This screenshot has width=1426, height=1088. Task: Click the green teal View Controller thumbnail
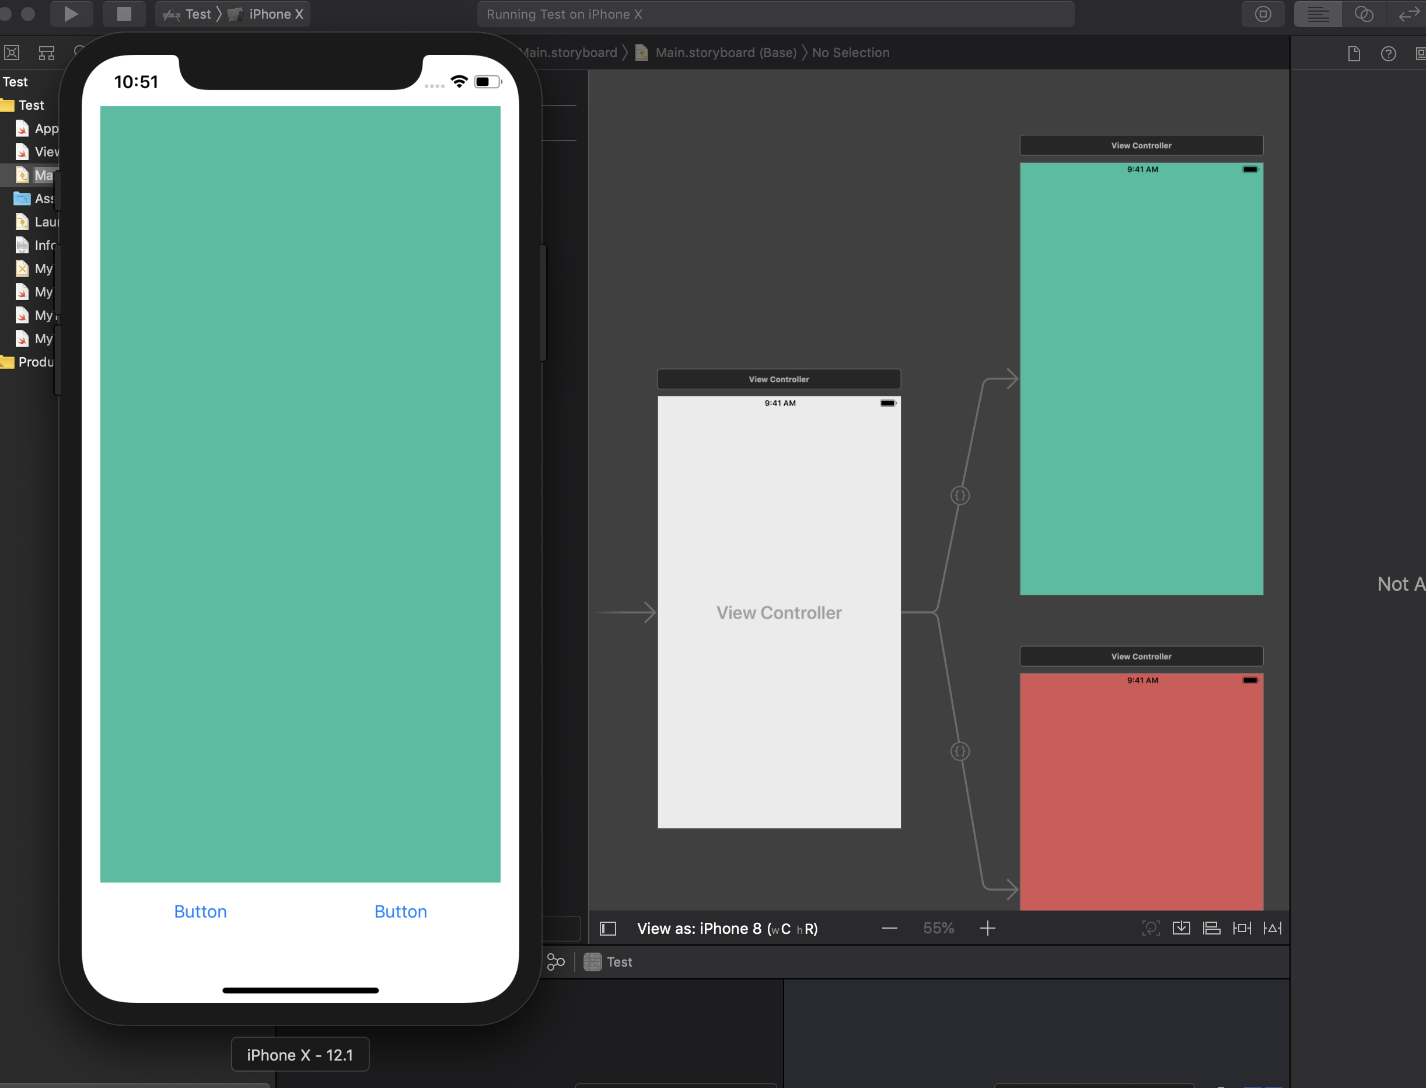(1140, 377)
